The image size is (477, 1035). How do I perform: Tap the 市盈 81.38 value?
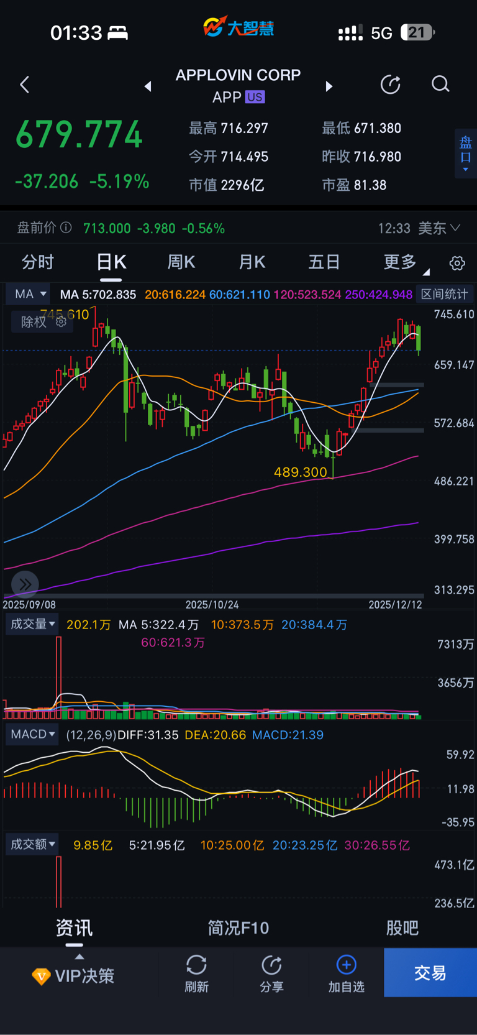370,185
